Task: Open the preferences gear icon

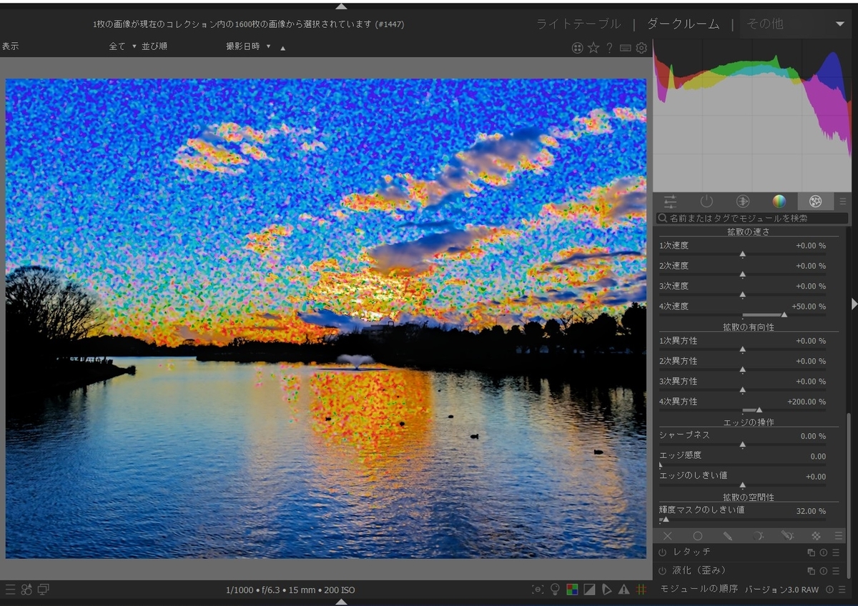Action: tap(641, 48)
